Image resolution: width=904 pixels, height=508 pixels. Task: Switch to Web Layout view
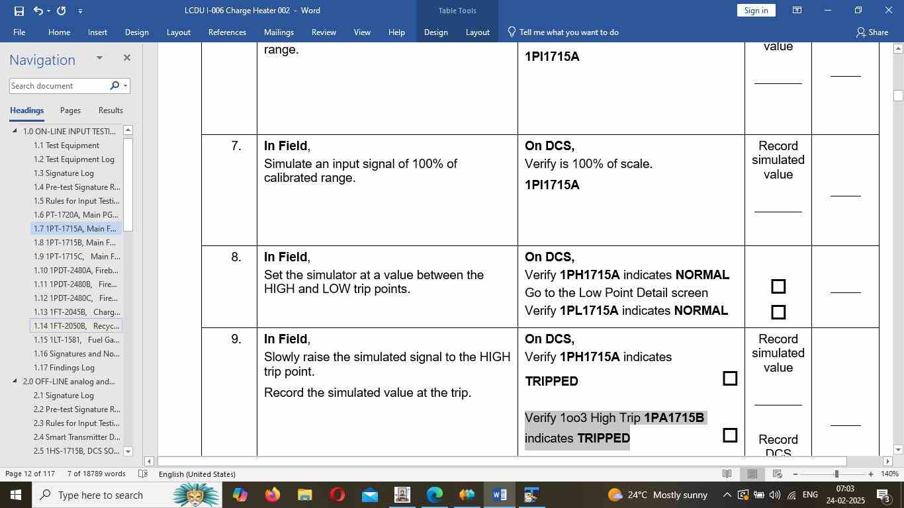(x=778, y=474)
